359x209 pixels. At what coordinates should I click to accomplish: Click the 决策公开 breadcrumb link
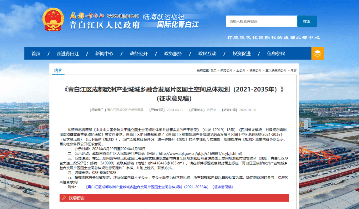255,70
